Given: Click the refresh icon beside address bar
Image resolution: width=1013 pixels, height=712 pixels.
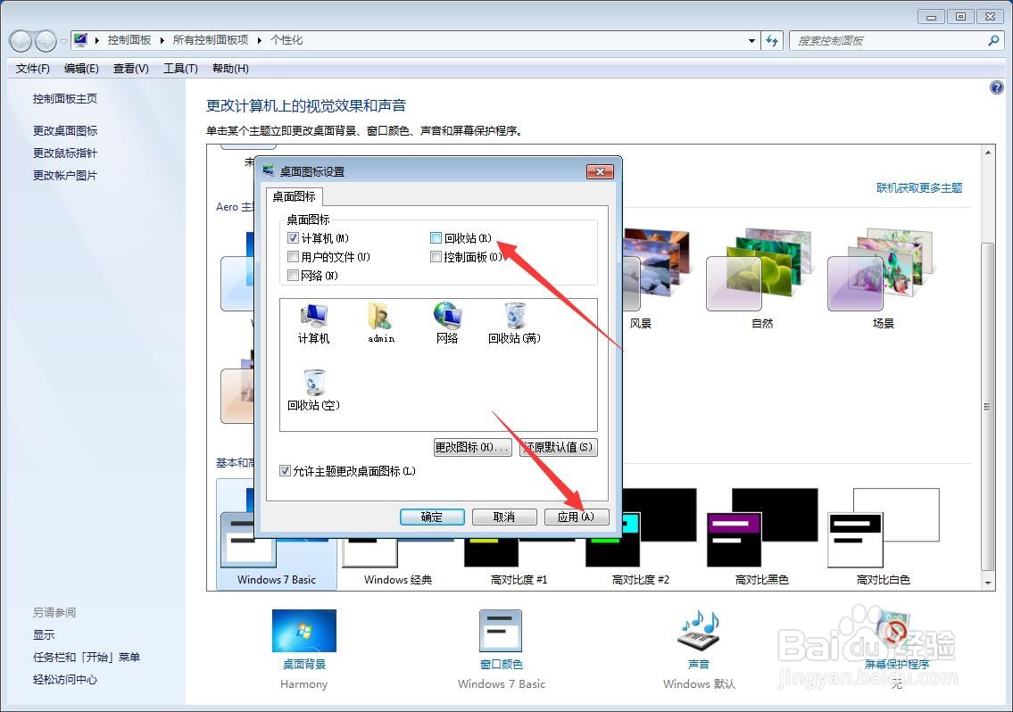Looking at the screenshot, I should coord(772,41).
